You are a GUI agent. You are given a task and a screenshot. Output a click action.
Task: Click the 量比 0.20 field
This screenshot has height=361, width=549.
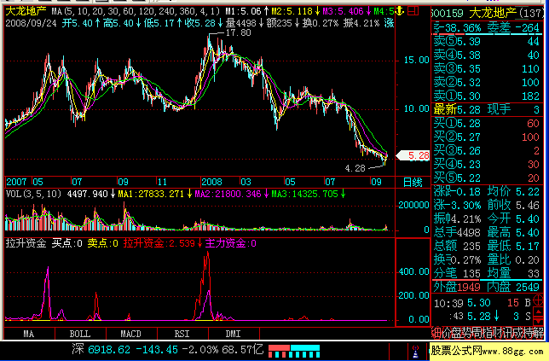coord(513,259)
